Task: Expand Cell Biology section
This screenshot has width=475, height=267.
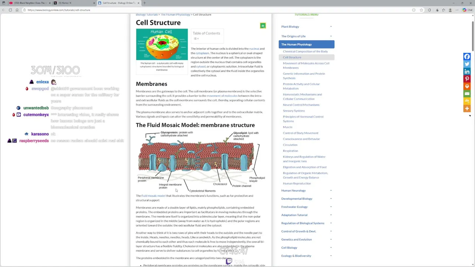Action: (x=331, y=248)
